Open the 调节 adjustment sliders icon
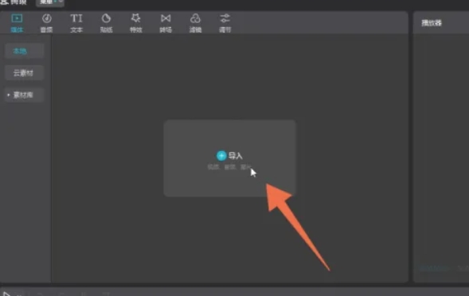Viewport: 469px width, 296px height. 225,18
